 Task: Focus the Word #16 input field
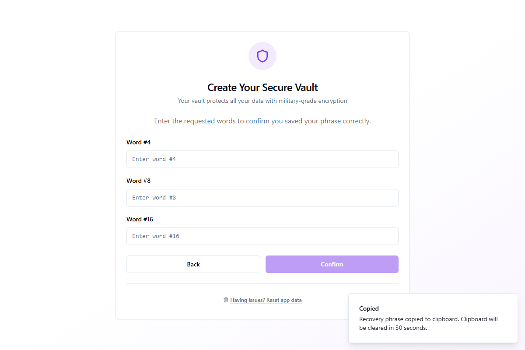[x=262, y=236]
